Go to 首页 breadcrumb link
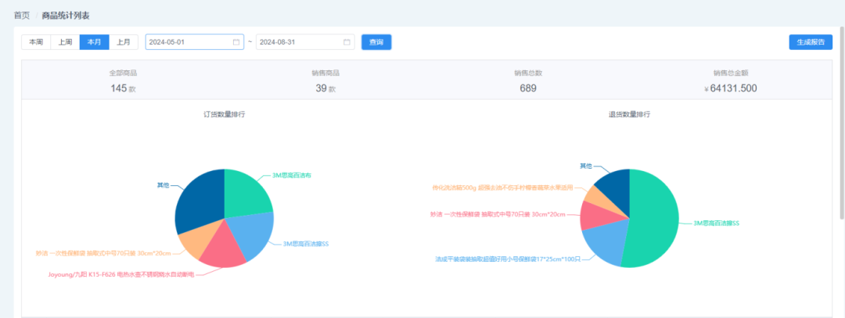Screen dimensions: 845x318 (x=22, y=15)
